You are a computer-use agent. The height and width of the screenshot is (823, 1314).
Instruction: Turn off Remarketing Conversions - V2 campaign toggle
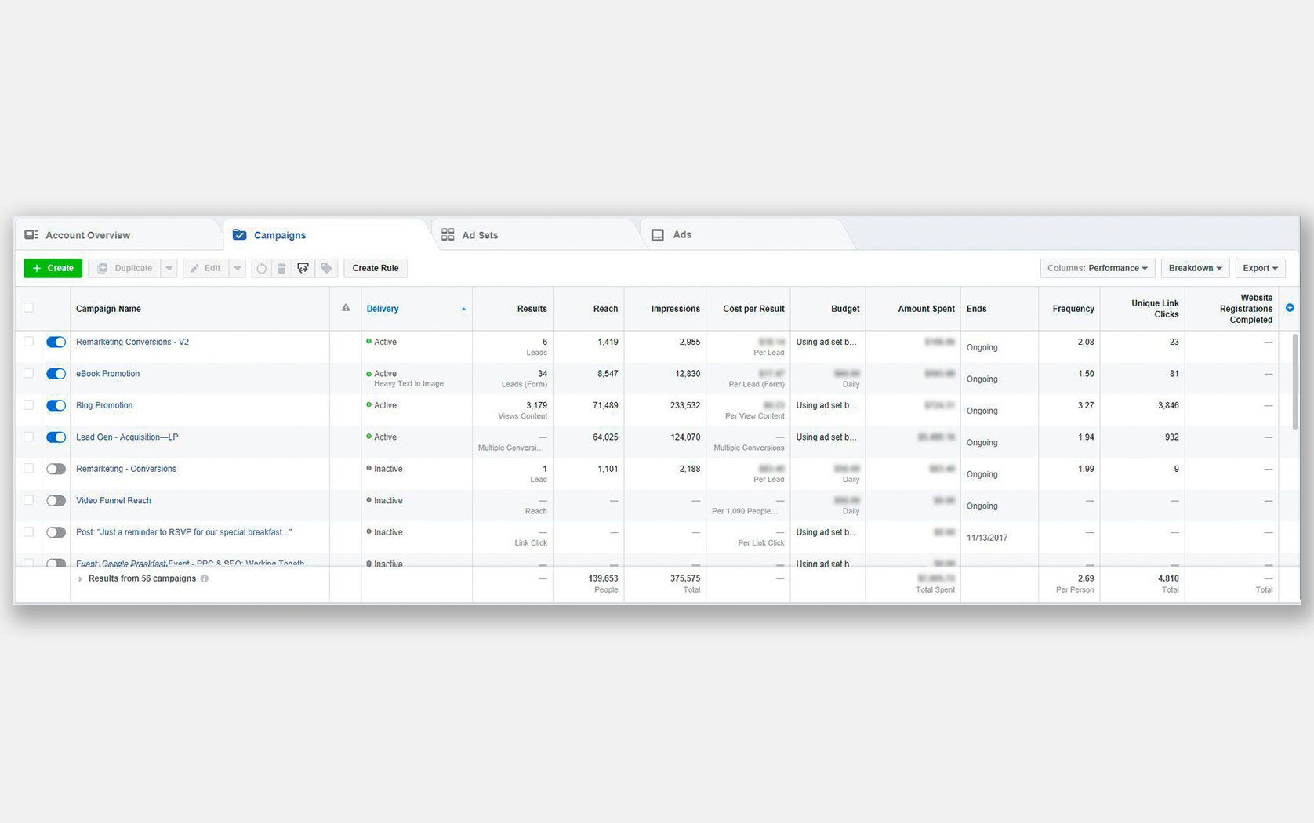[56, 342]
